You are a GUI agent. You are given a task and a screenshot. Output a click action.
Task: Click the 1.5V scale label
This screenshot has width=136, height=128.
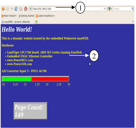[x=37, y=85]
